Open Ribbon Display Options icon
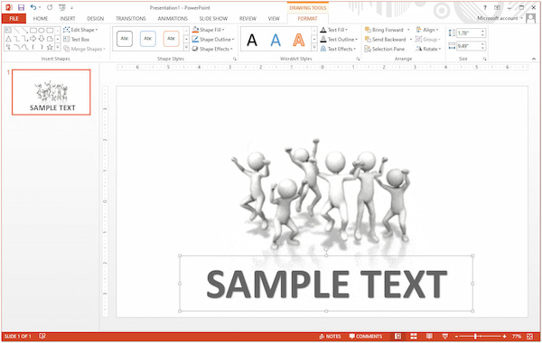Image resolution: width=542 pixels, height=343 pixels. [497, 7]
